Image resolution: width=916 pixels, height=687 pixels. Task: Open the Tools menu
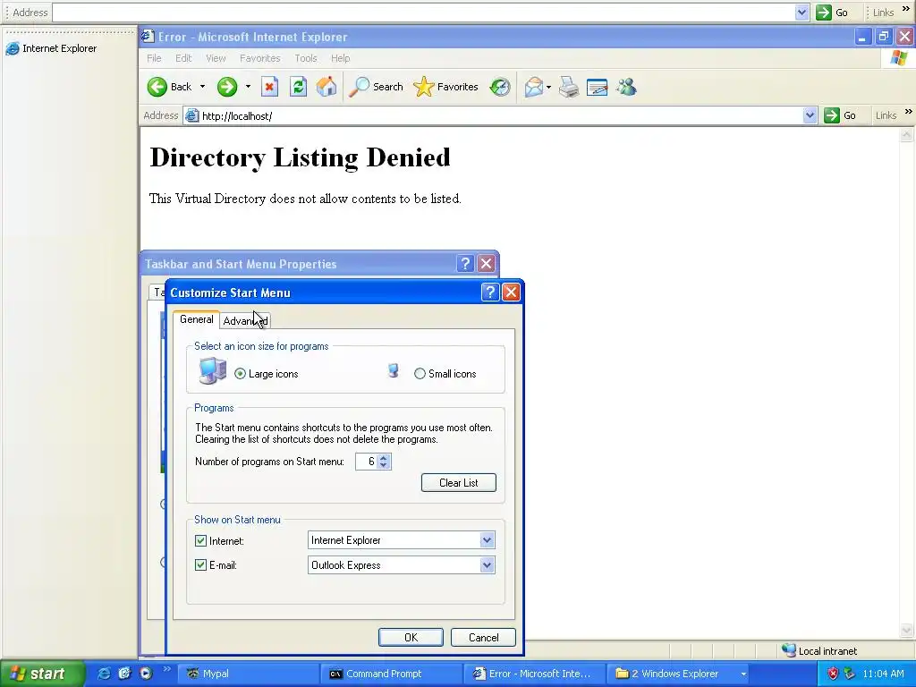point(306,58)
